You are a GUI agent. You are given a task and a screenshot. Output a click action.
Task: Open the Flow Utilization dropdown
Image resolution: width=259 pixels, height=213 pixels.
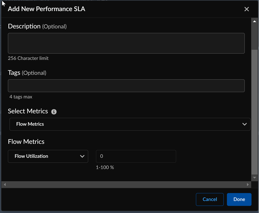coord(48,156)
